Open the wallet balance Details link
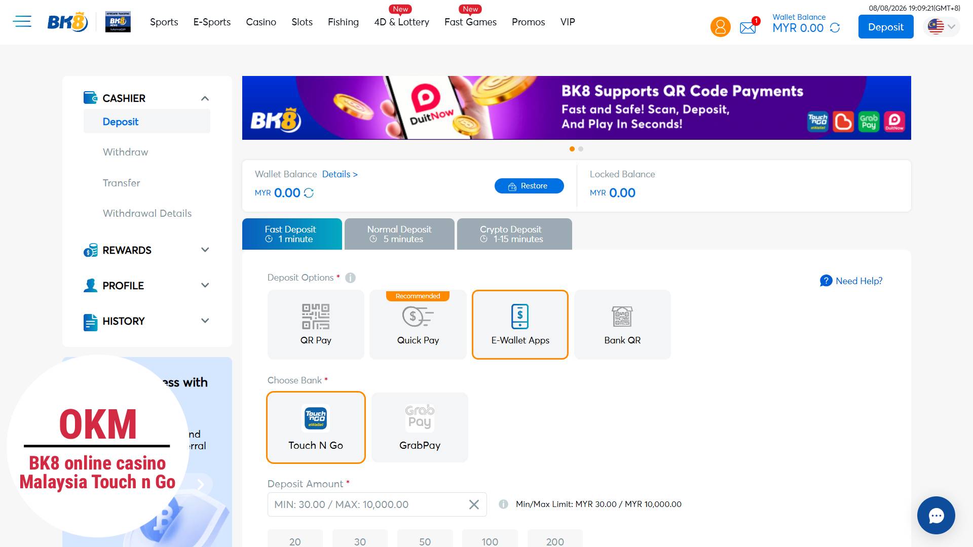 click(x=340, y=174)
